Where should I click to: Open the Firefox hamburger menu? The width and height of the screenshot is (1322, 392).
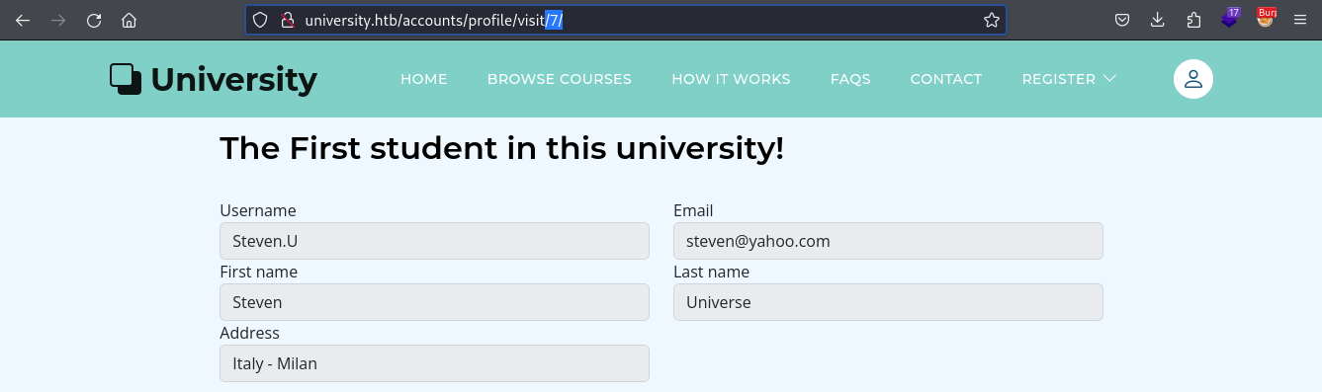[1300, 20]
